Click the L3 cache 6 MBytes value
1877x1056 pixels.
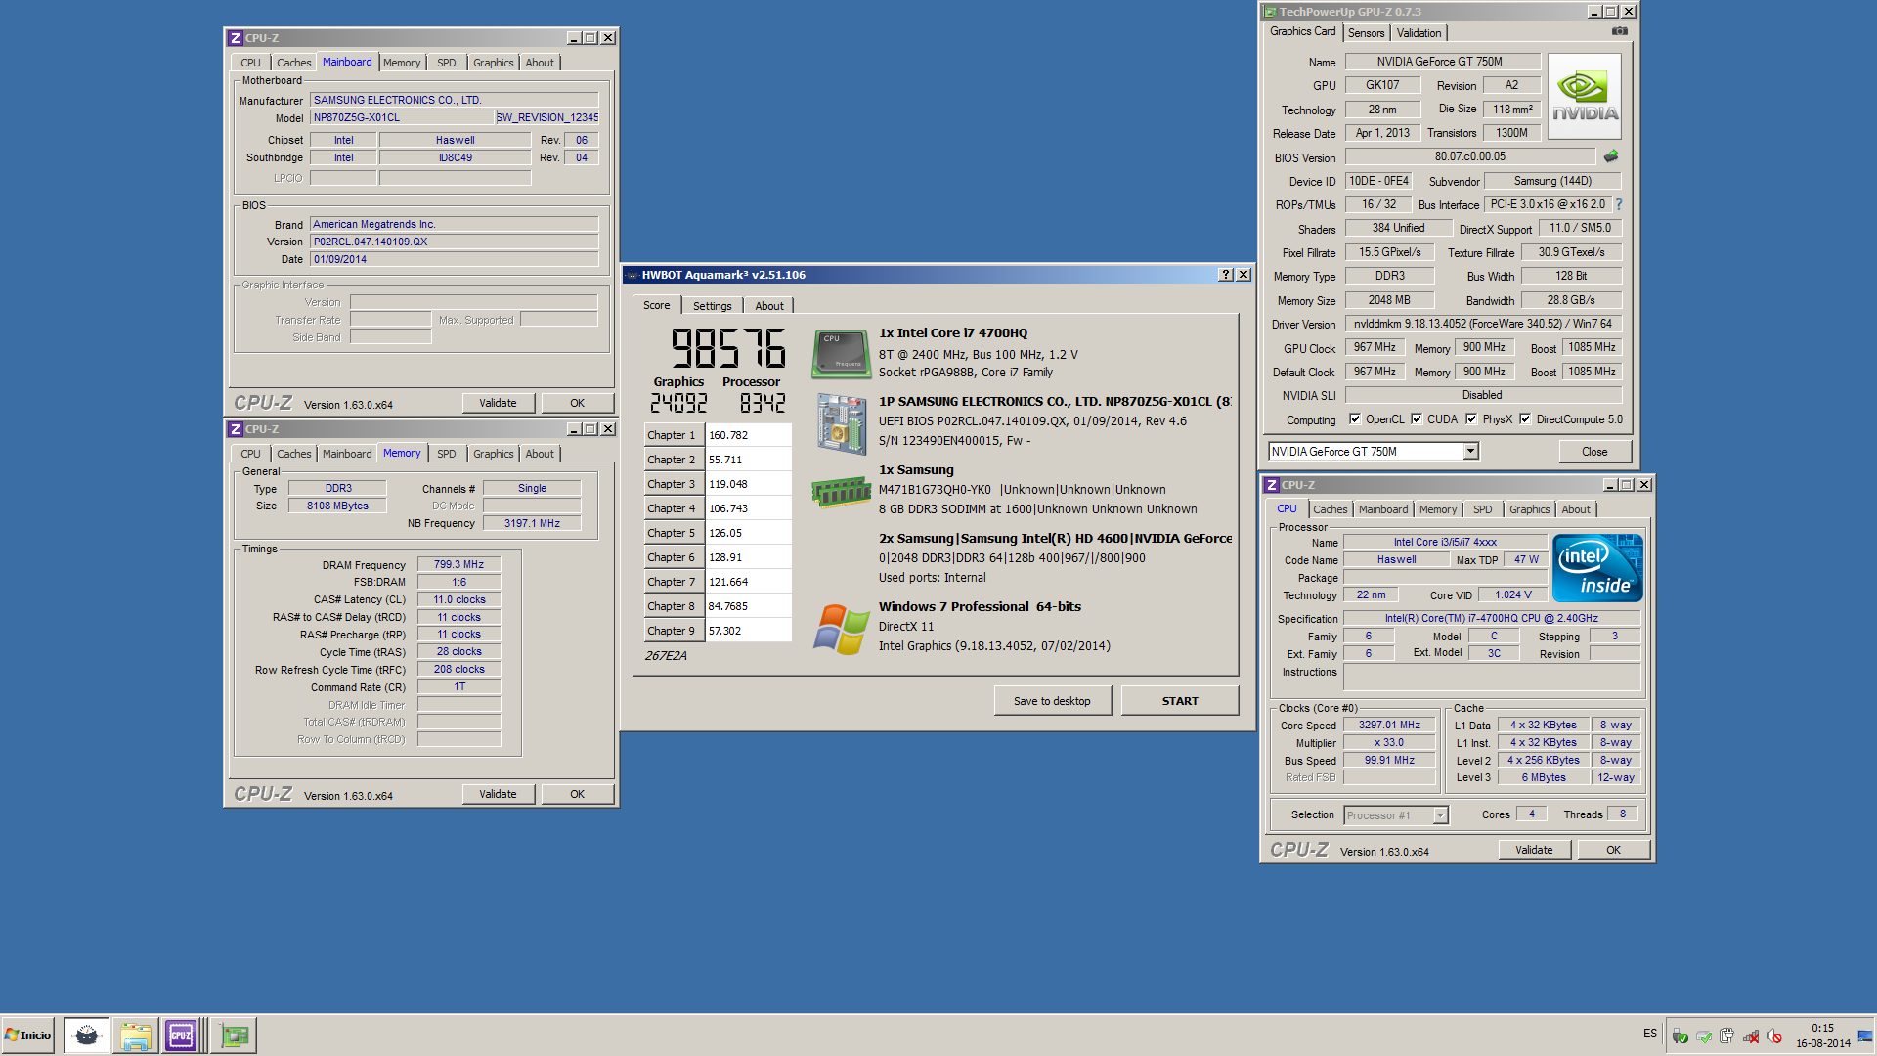coord(1544,778)
